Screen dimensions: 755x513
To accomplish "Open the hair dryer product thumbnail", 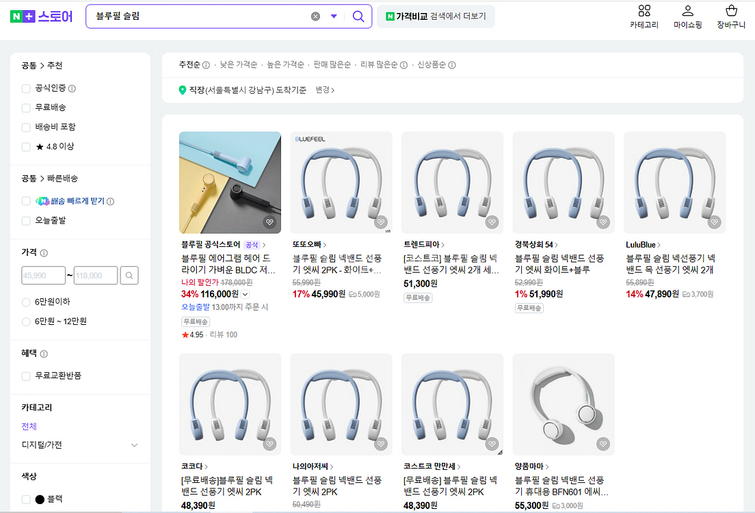I will [230, 183].
